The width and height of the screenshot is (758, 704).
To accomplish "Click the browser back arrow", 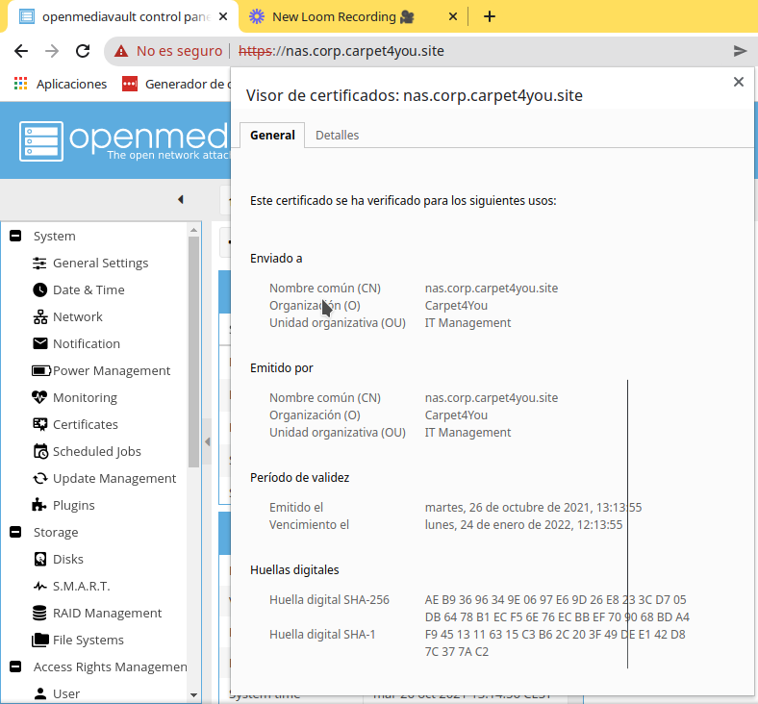I will coord(21,51).
